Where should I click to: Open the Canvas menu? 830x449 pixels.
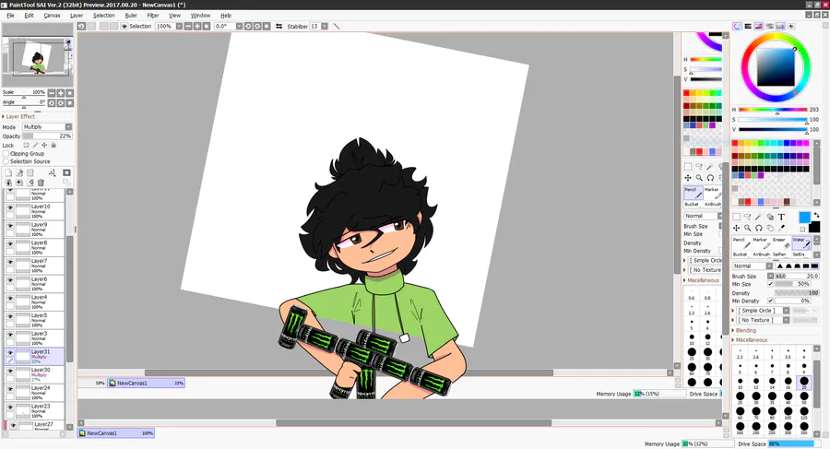52,16
